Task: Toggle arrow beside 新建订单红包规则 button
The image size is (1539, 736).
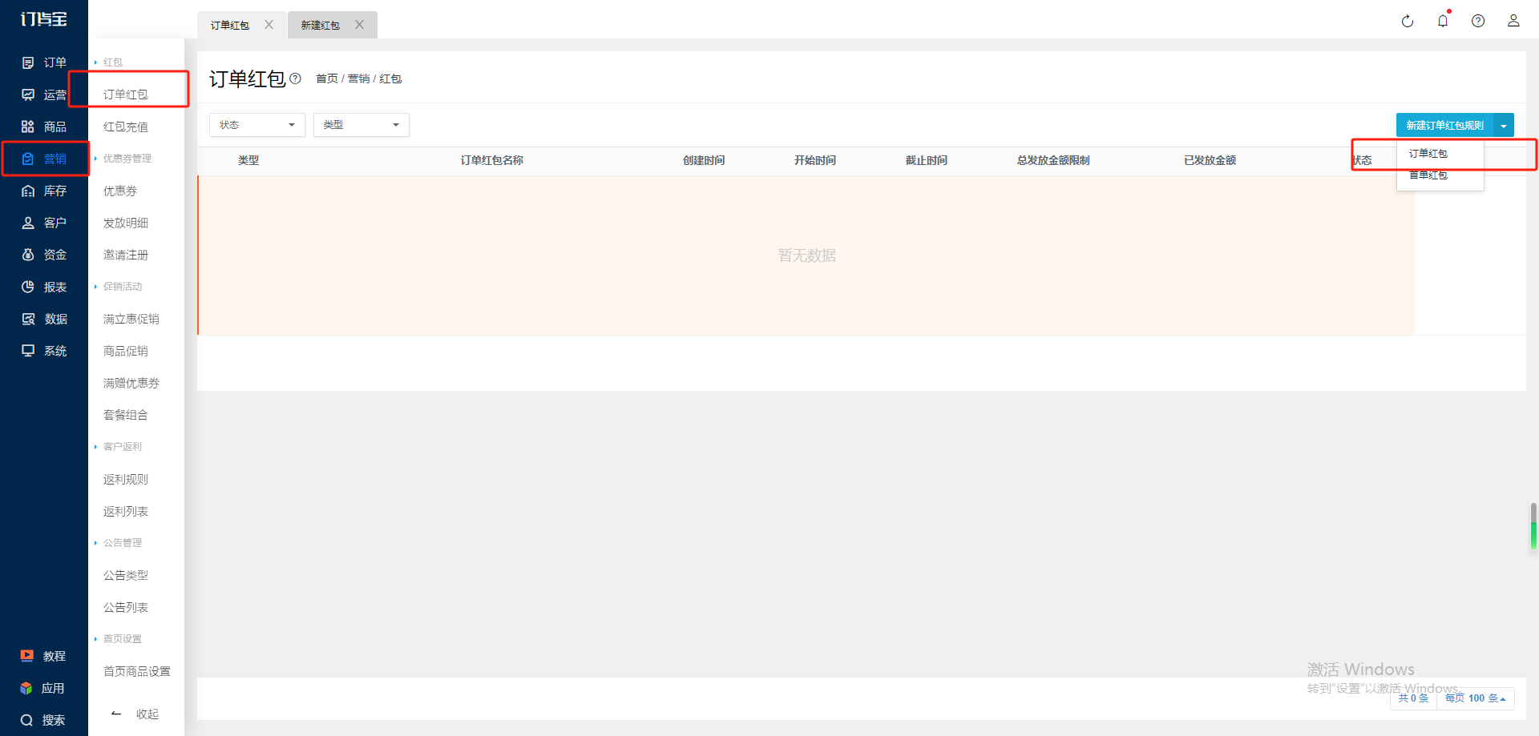Action: (x=1504, y=126)
